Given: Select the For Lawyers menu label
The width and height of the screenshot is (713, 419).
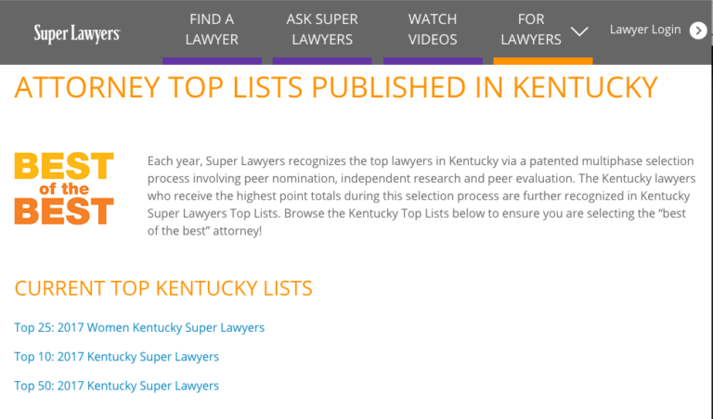Looking at the screenshot, I should [x=531, y=30].
